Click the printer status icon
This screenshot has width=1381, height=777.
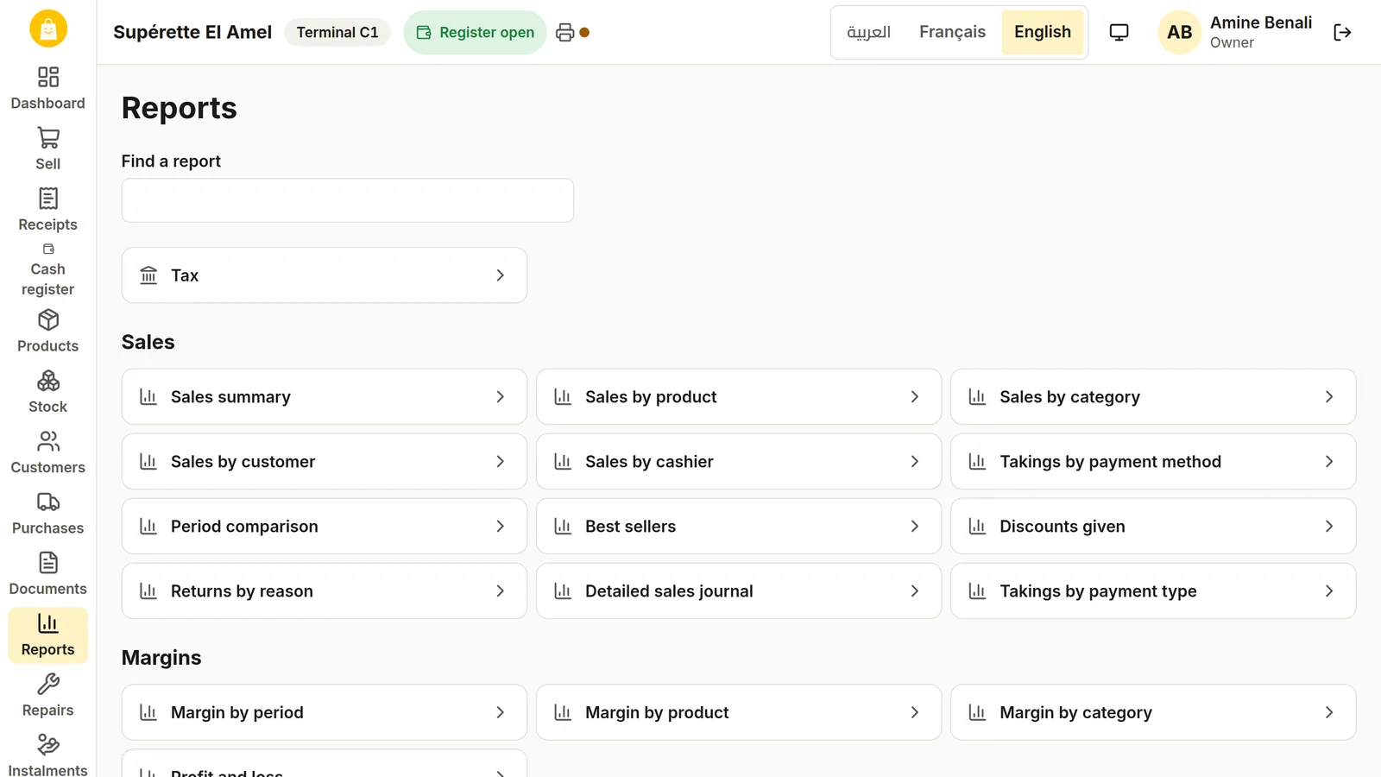click(565, 33)
